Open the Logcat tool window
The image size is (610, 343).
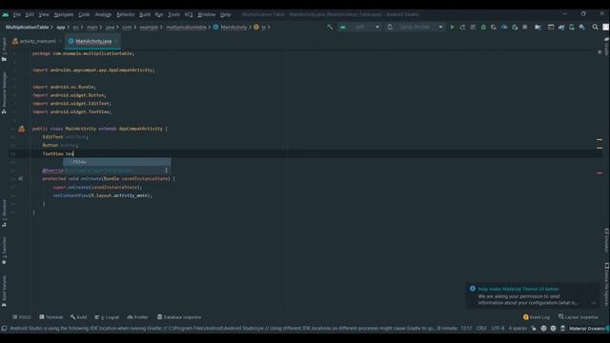click(107, 317)
